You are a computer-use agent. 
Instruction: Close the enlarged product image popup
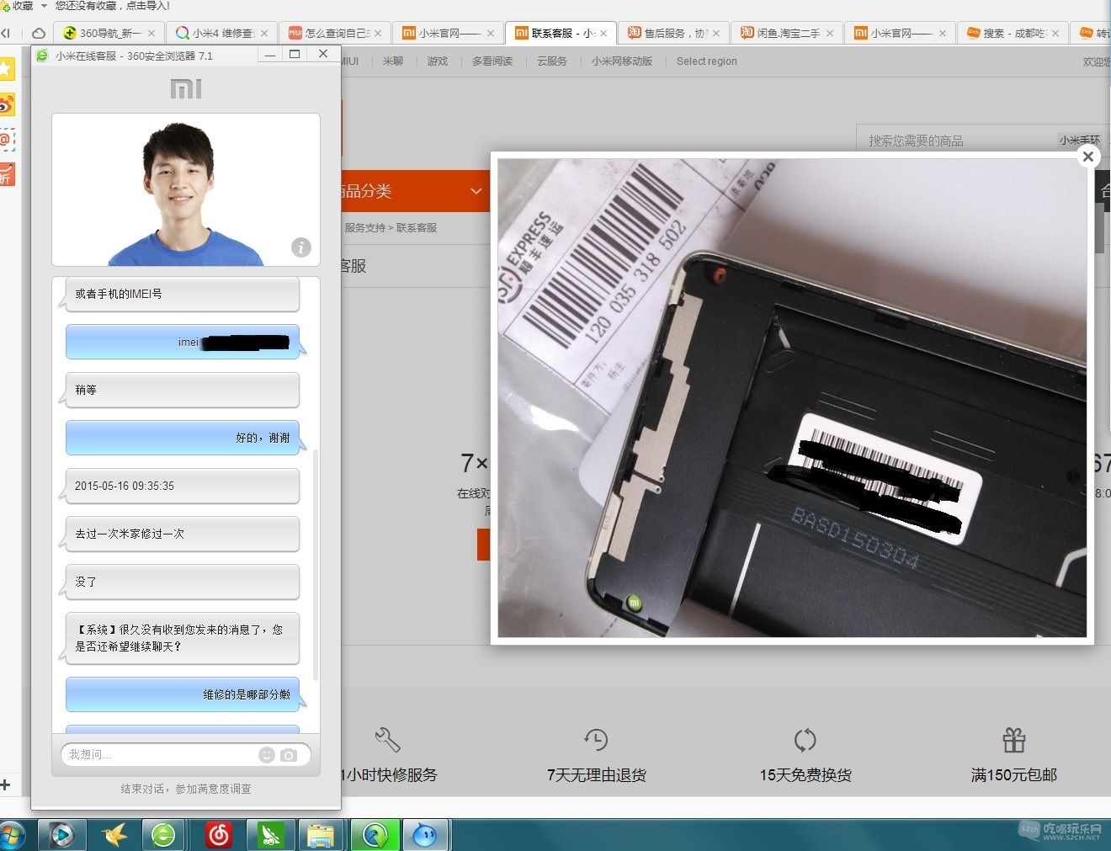1087,157
